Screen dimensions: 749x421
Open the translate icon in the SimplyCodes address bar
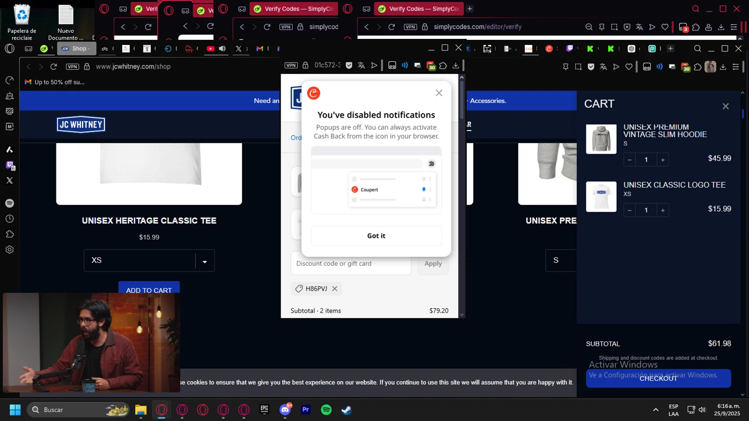click(639, 27)
